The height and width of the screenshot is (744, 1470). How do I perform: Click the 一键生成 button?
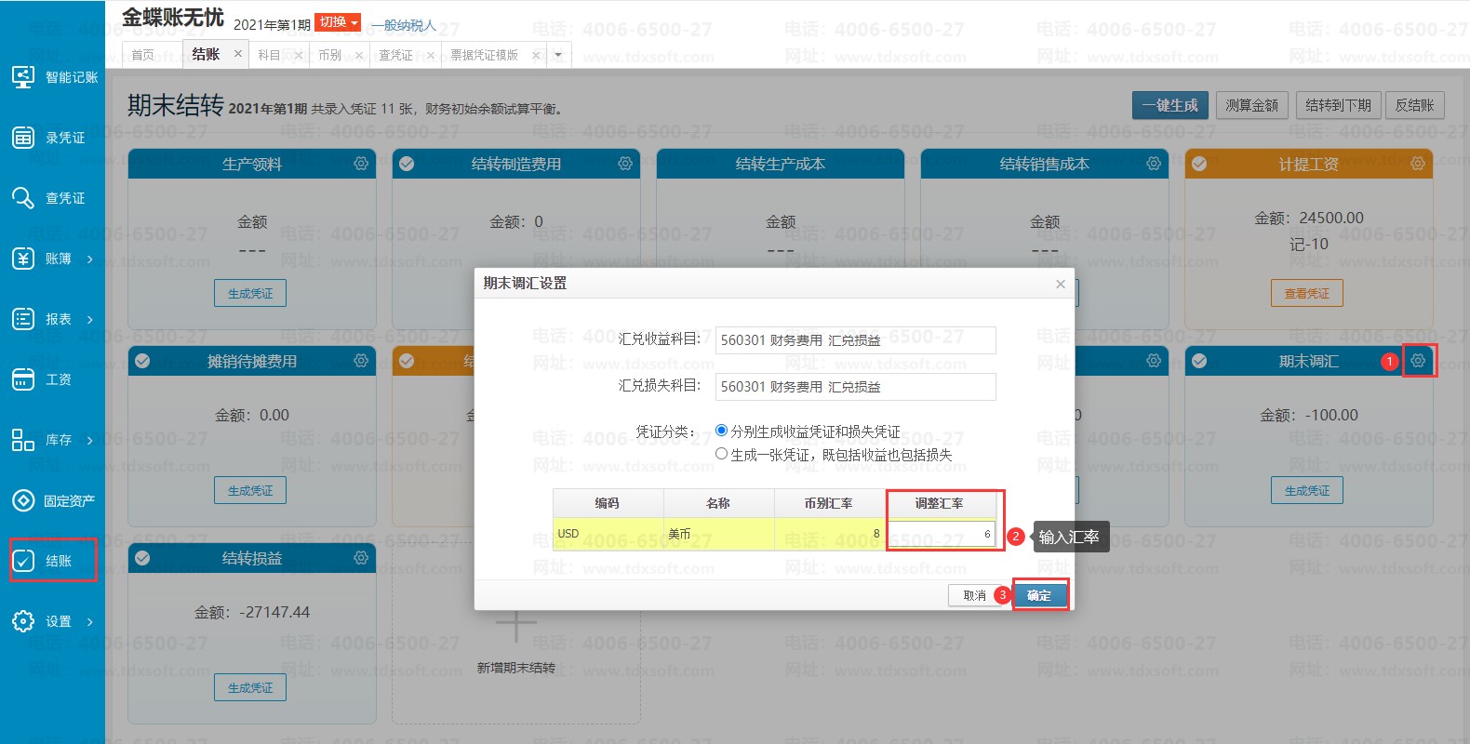pyautogui.click(x=1169, y=105)
